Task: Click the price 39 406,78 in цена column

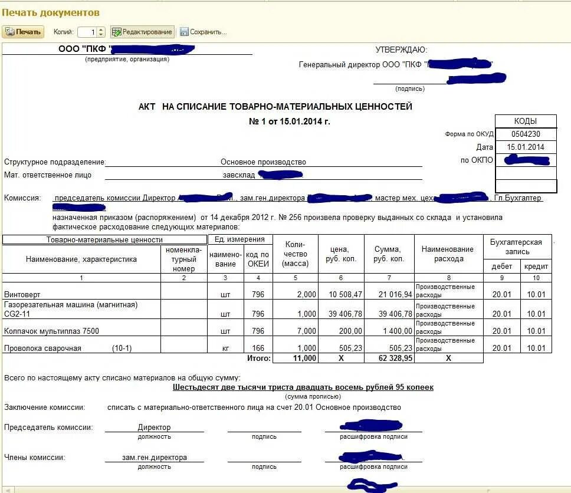Action: pos(342,309)
